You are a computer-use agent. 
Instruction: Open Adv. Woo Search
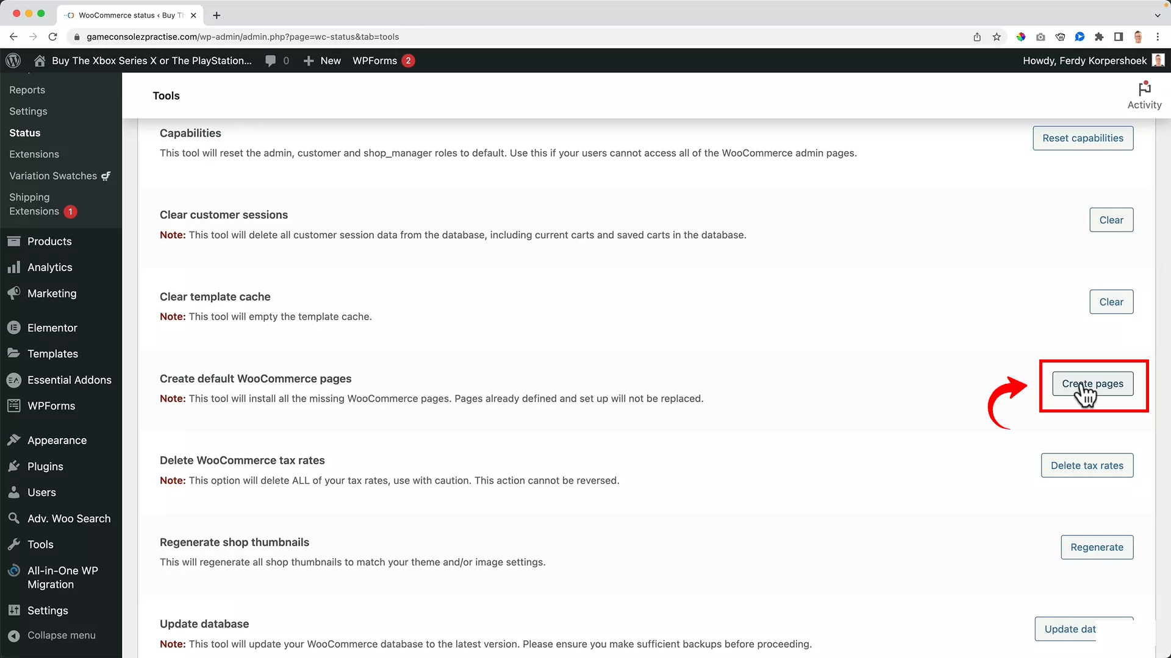69,518
